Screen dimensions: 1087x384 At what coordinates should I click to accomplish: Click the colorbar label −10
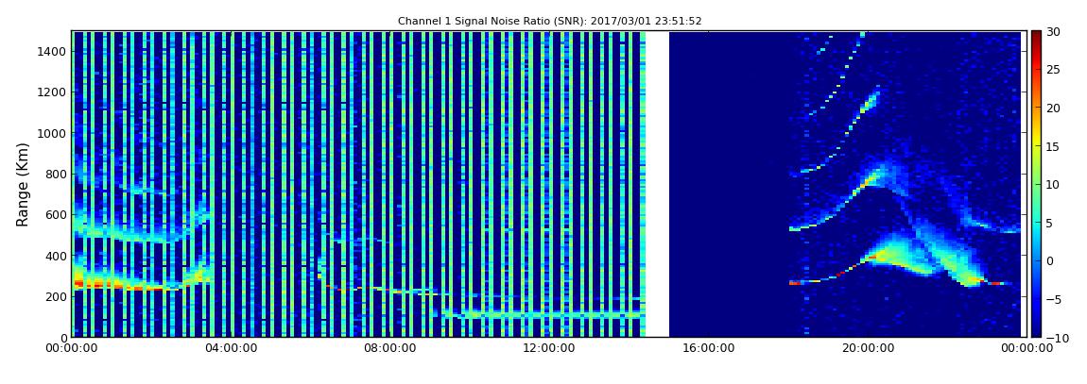[1056, 337]
